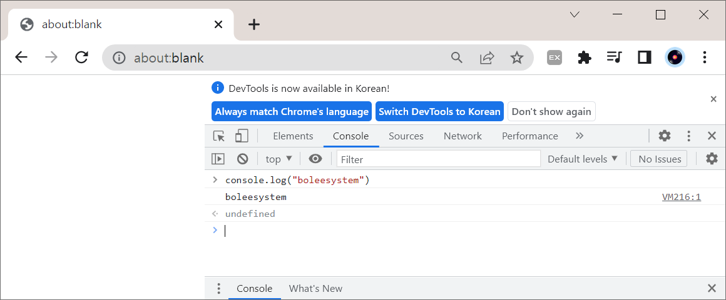Open DevTools settings gear

tap(665, 136)
